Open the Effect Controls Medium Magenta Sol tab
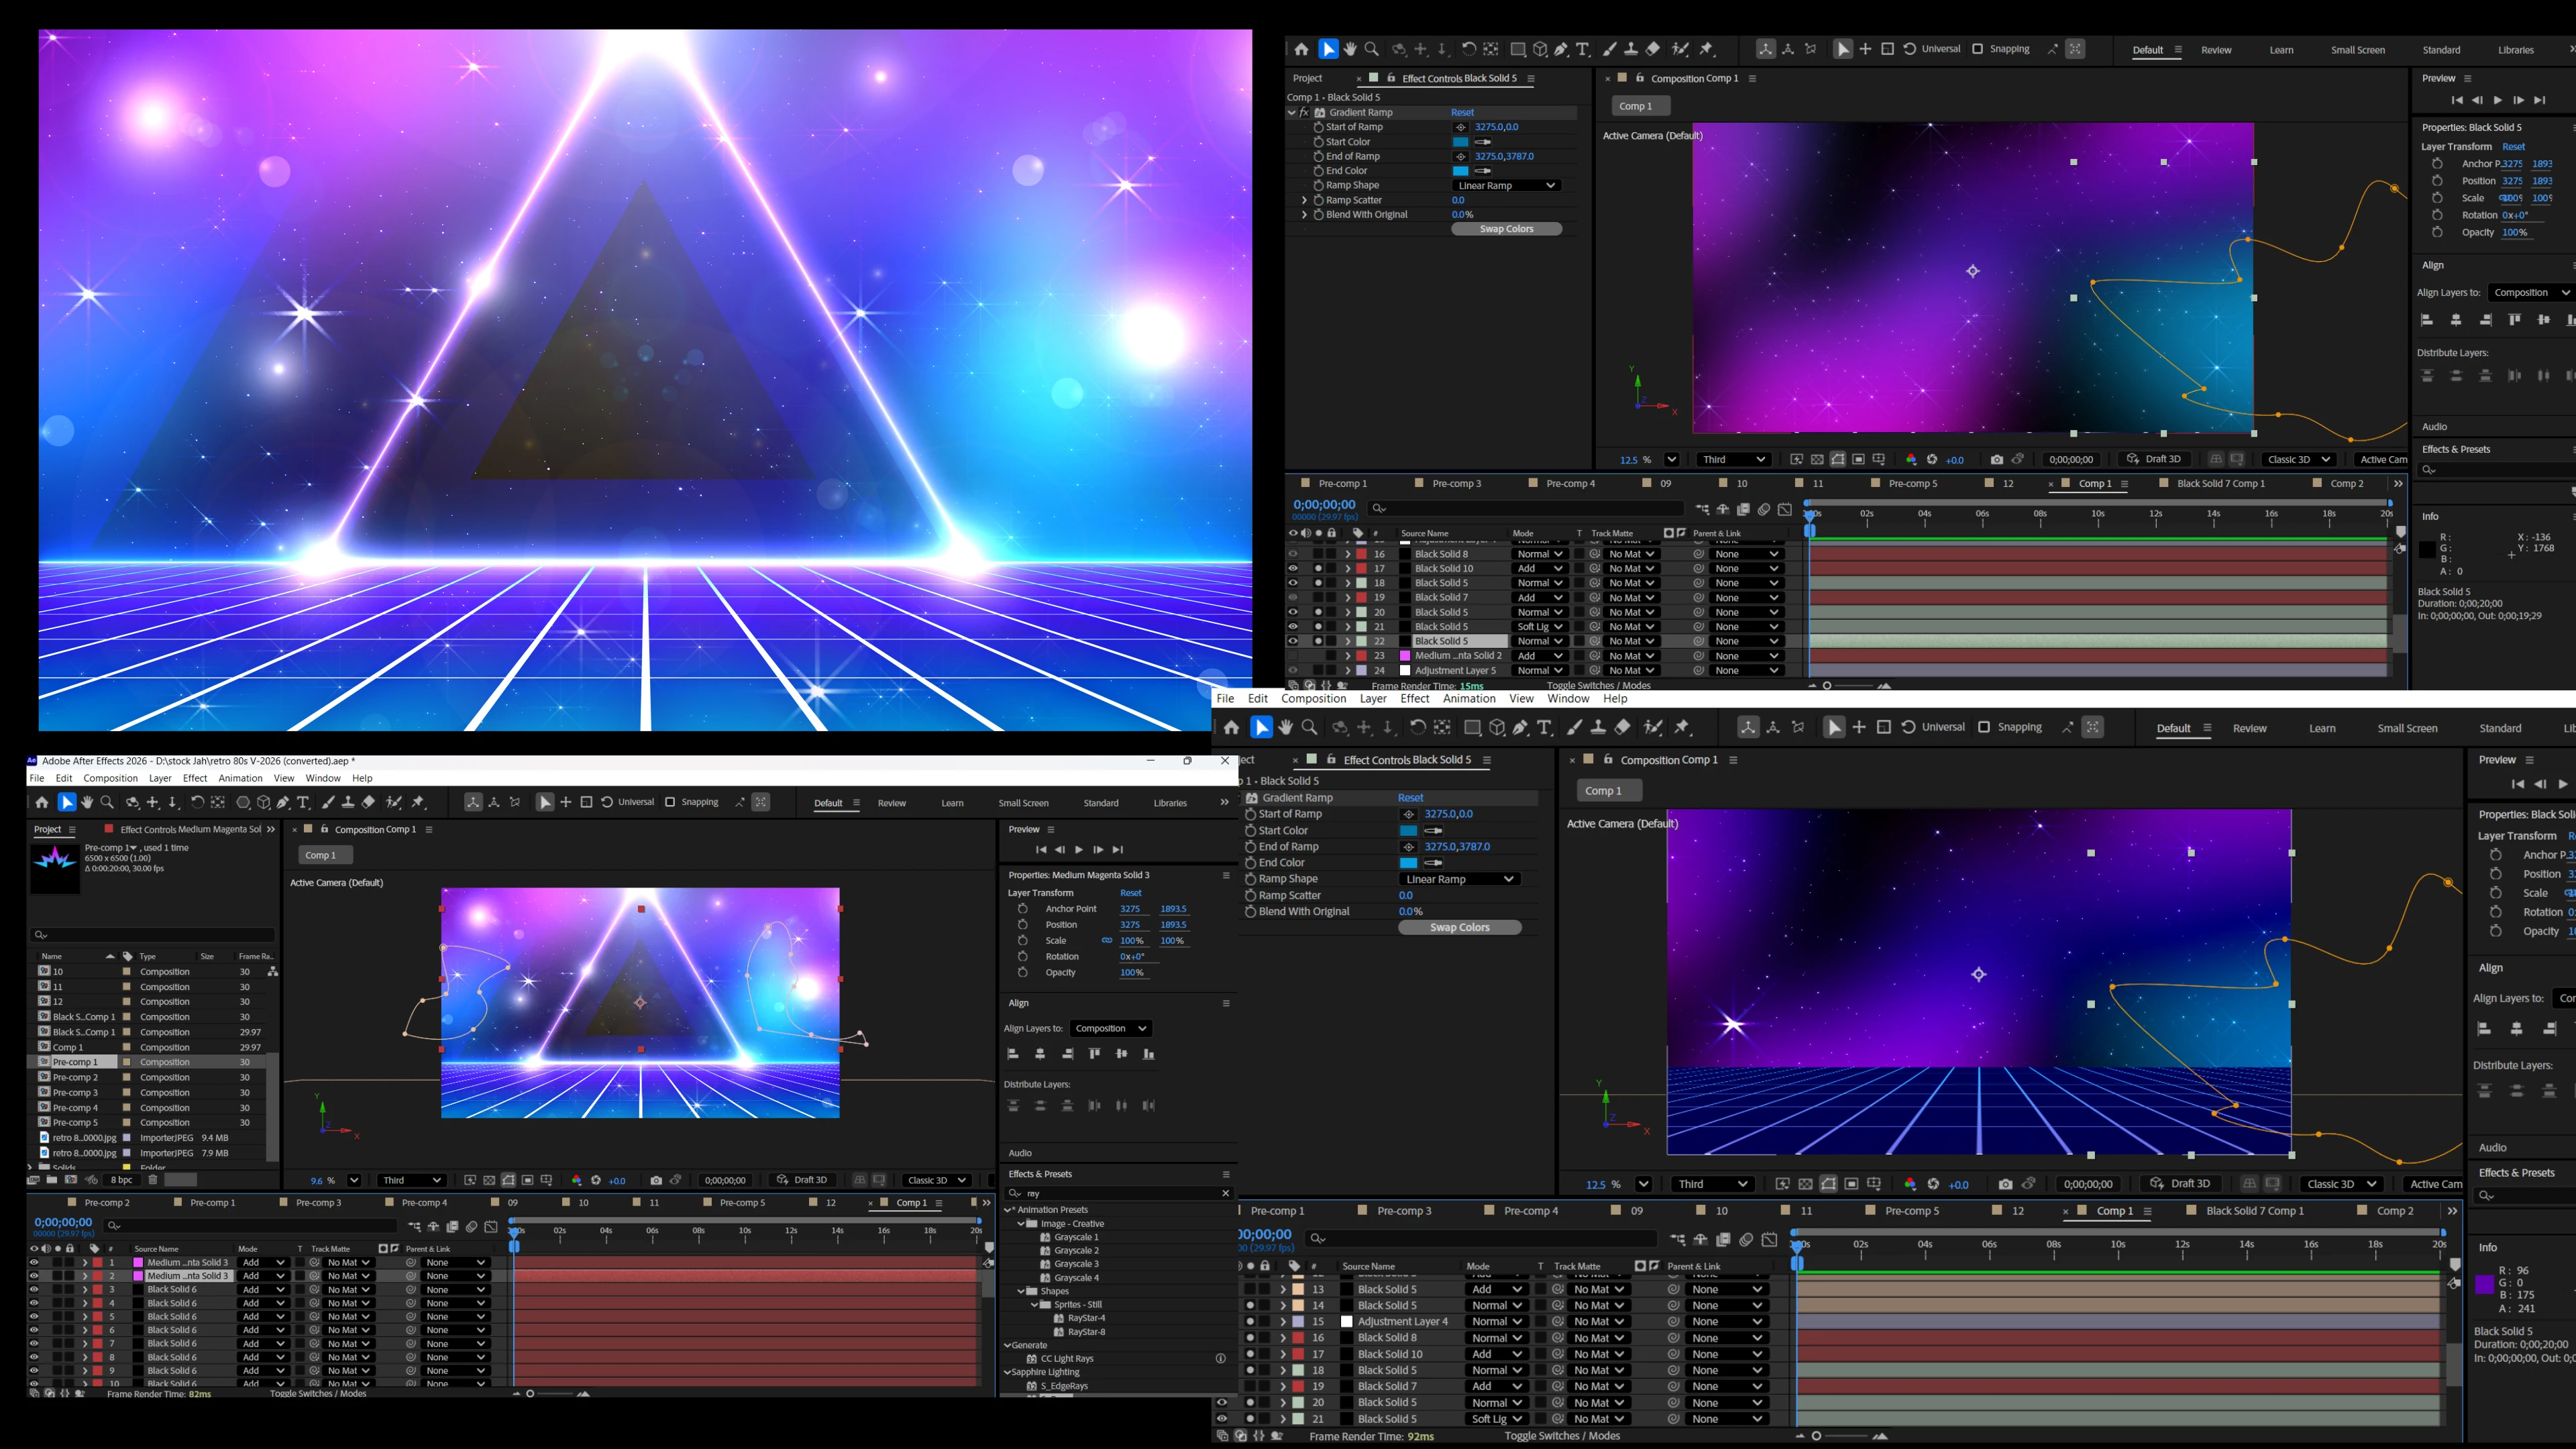 click(x=190, y=829)
